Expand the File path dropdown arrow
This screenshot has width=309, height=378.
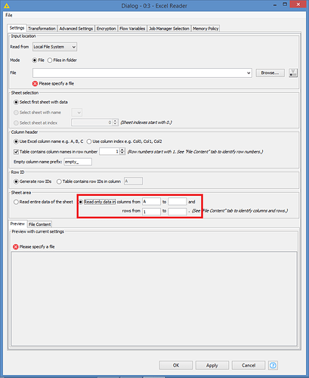point(249,73)
